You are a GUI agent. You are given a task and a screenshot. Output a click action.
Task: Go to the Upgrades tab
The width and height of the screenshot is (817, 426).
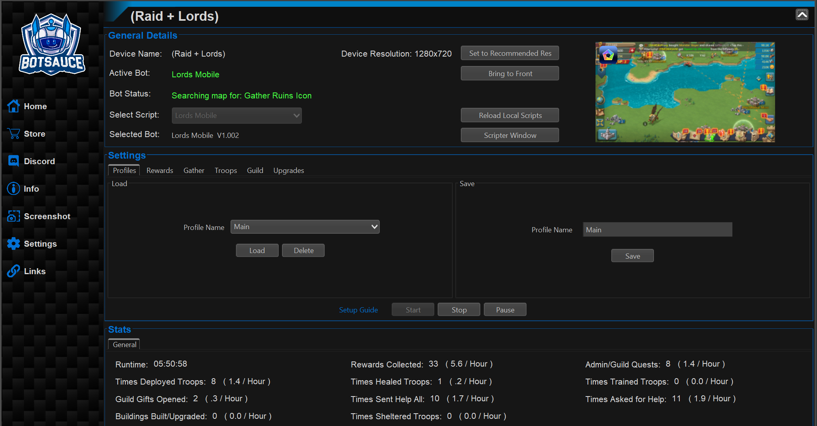[289, 171]
